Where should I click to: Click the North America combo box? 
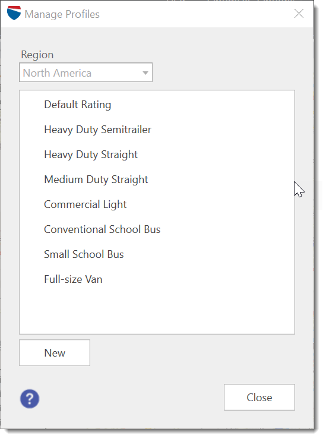click(x=85, y=73)
